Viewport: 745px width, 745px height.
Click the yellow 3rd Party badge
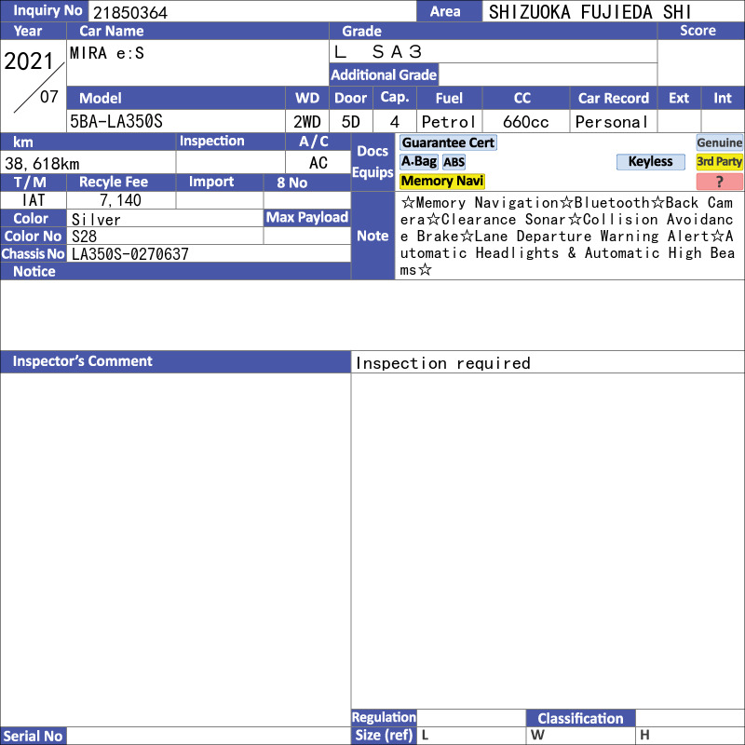tap(719, 162)
